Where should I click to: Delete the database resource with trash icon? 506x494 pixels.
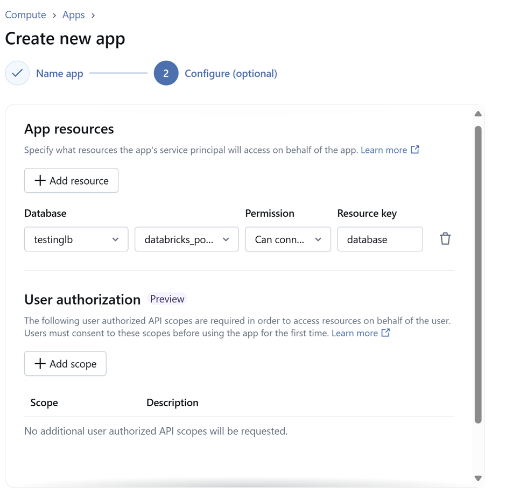445,239
